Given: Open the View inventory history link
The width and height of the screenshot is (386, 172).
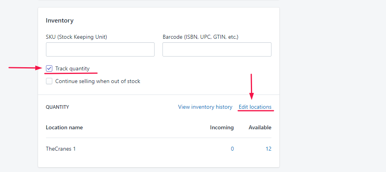Looking at the screenshot, I should tap(205, 107).
